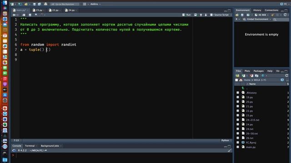Screen dimensions: 291x163
Task: Click the find/replace magnifier in the editor
Action: click(x=36, y=15)
